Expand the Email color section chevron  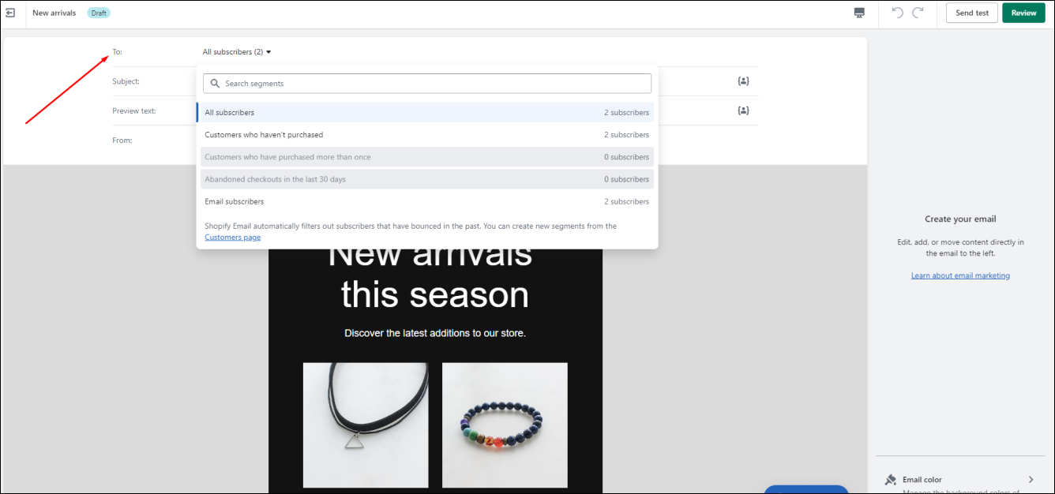tap(1031, 480)
